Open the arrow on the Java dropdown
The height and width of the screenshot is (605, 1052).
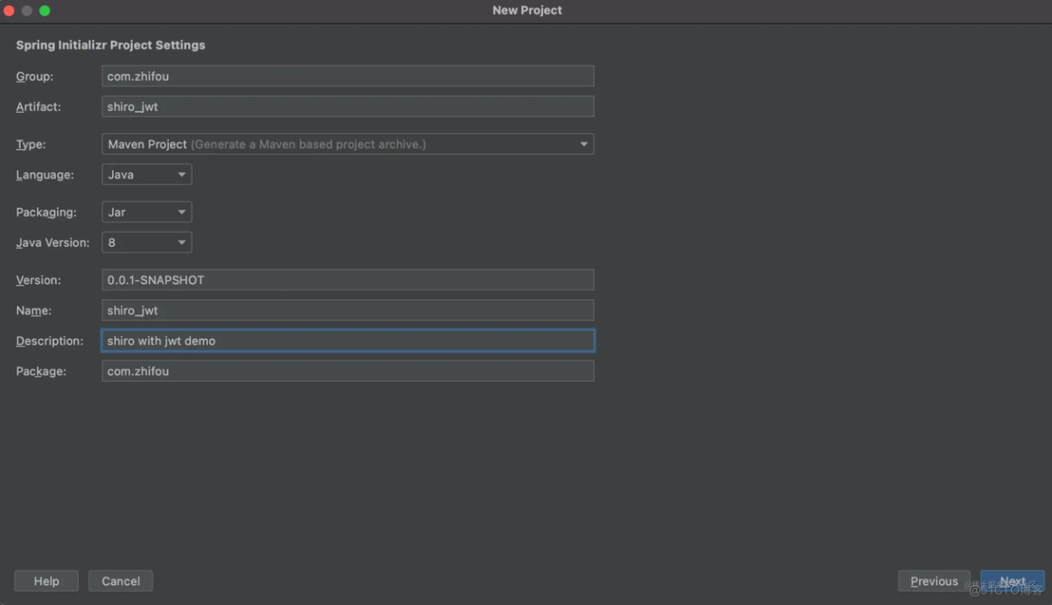tap(181, 174)
